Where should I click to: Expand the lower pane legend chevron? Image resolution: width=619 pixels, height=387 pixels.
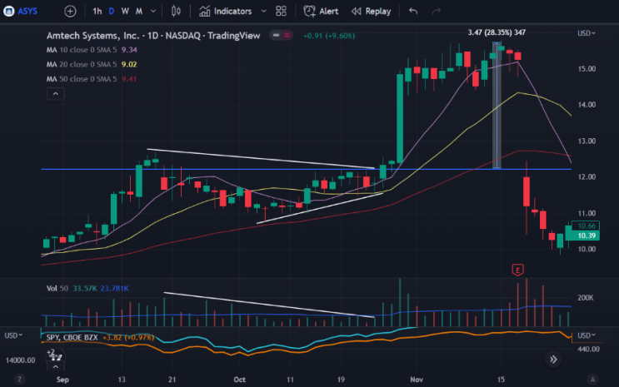click(56, 367)
